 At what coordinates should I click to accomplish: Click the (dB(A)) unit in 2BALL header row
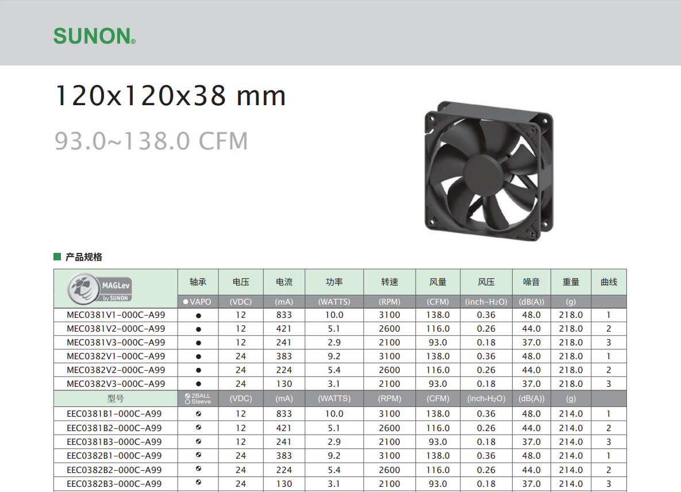[531, 399]
